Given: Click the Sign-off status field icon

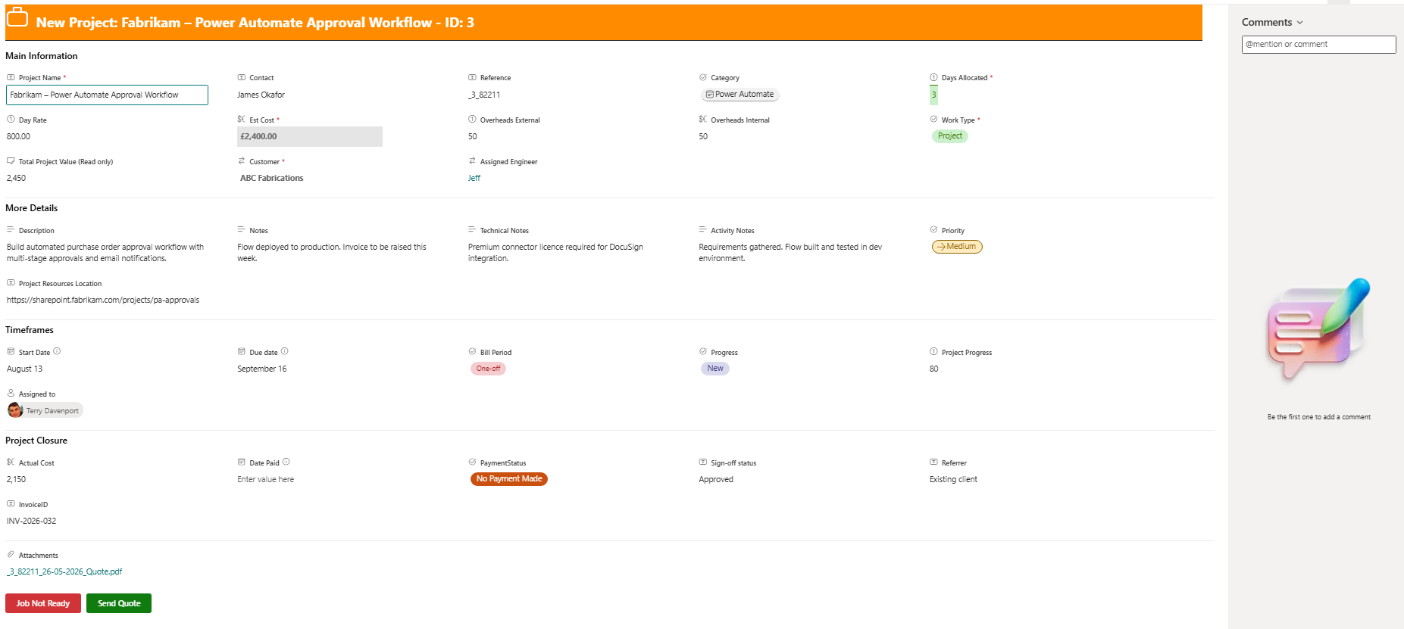Looking at the screenshot, I should coord(703,462).
